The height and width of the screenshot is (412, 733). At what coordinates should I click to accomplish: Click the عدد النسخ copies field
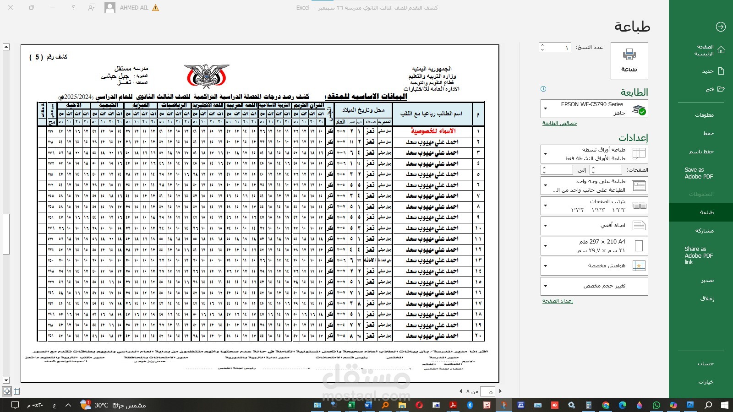coord(558,47)
